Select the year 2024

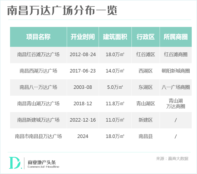83,136
